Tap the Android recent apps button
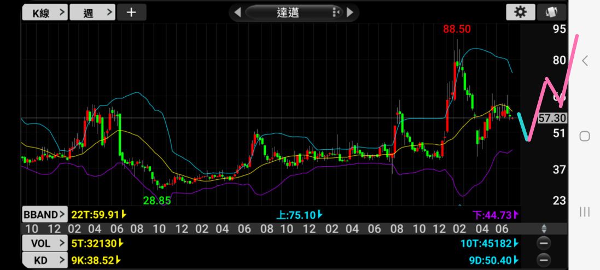The image size is (600, 270). click(585, 212)
